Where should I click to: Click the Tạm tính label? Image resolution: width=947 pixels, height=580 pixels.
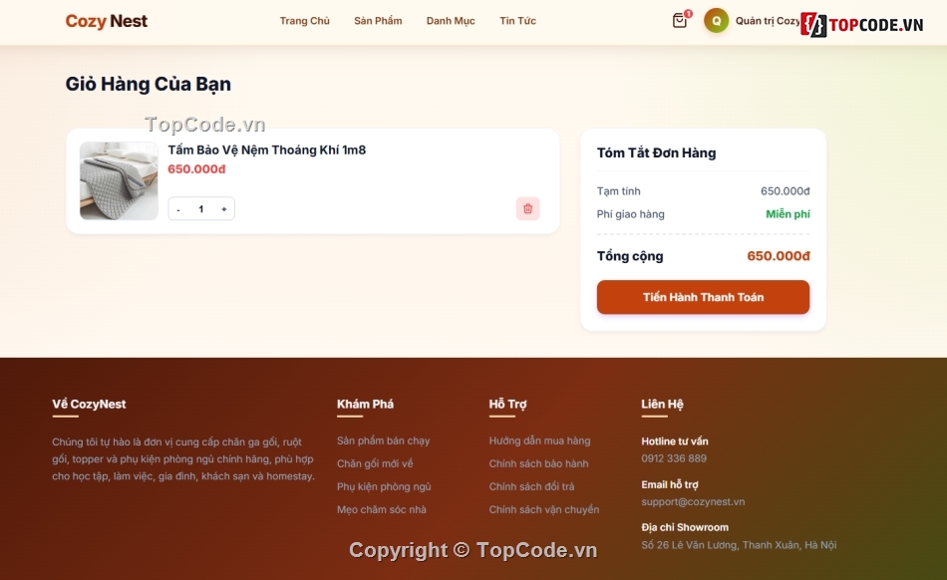pos(618,191)
